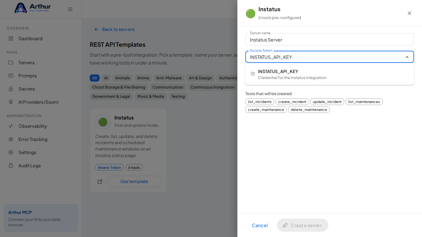422x237 pixels.
Task: Click the 6 tools badge on card
Action: pyautogui.click(x=134, y=167)
